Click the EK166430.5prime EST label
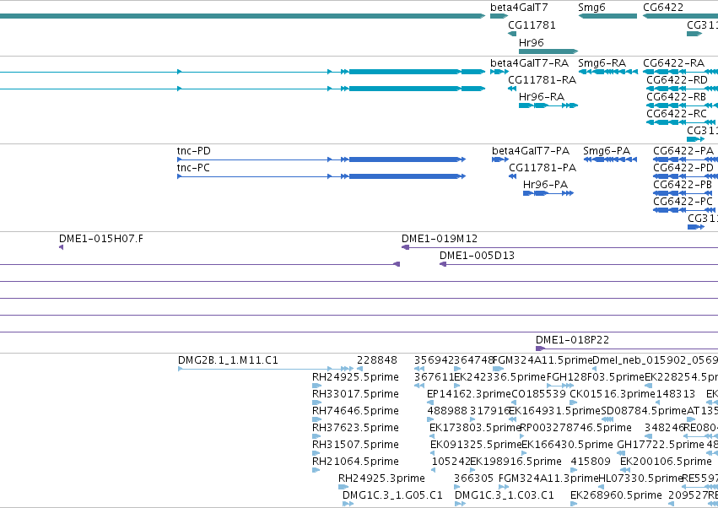Screen dimensions: 718x508 567,445
